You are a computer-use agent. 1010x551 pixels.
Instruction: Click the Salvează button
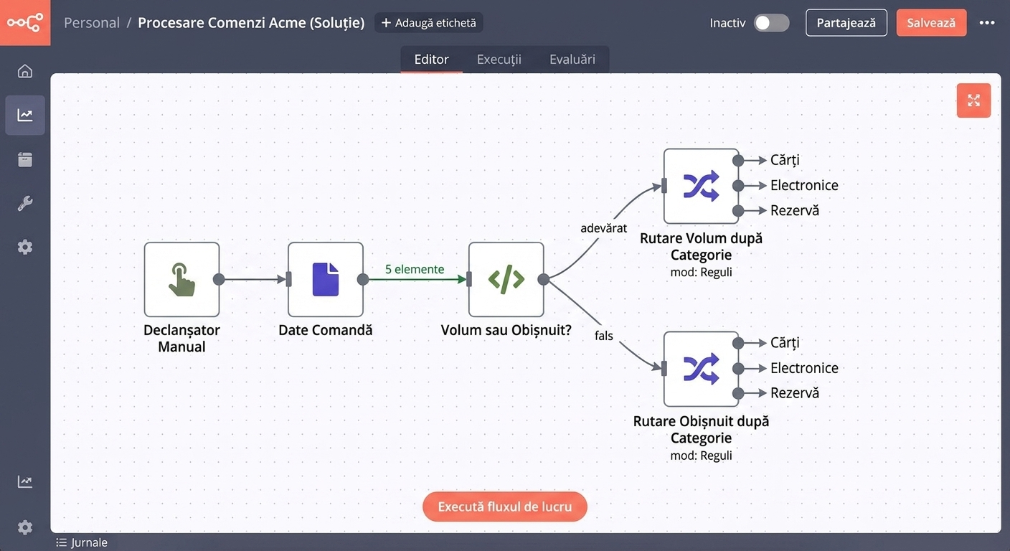(x=931, y=23)
